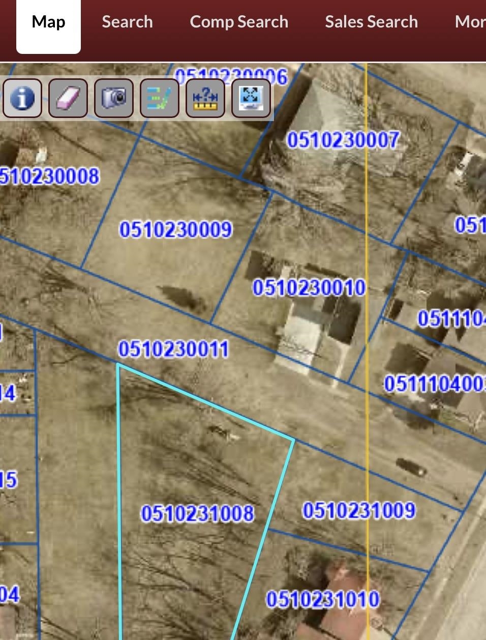Click the 0510230011 parcel label
The height and width of the screenshot is (640, 486).
[173, 350]
